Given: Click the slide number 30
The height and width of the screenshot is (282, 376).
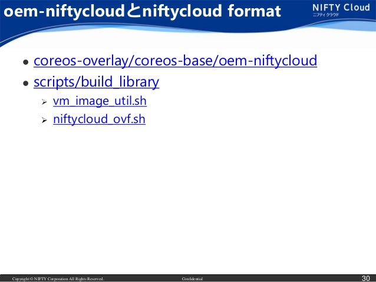Looking at the screenshot, I should [x=366, y=278].
